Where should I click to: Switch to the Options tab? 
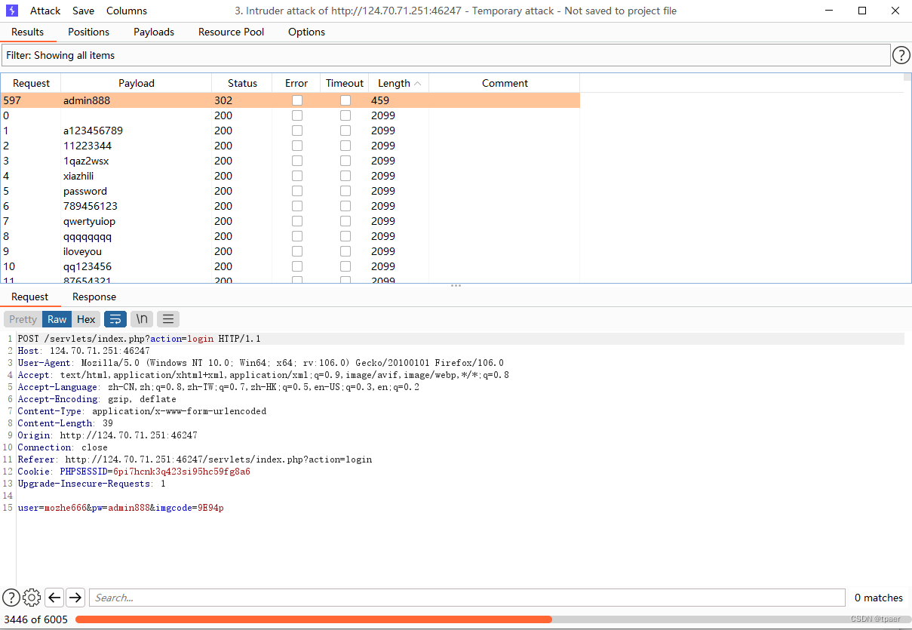pos(307,32)
